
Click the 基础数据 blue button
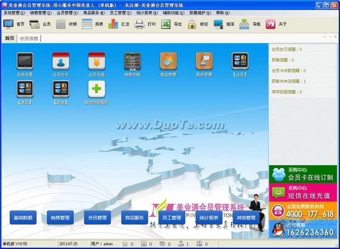pos(23,218)
